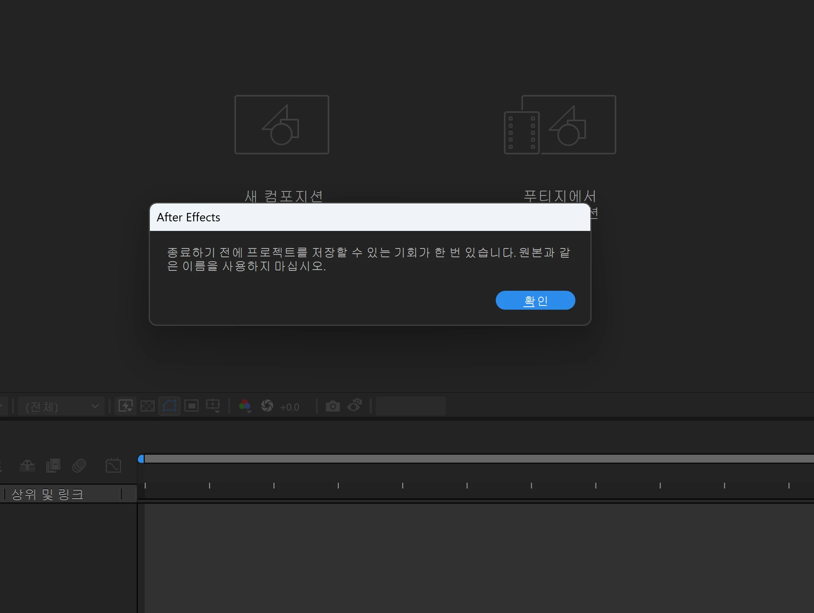Enable the frame blending filmstrip icon

pos(53,465)
